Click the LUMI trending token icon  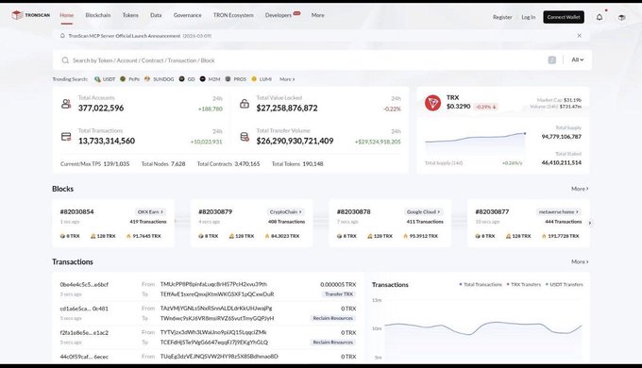click(254, 79)
